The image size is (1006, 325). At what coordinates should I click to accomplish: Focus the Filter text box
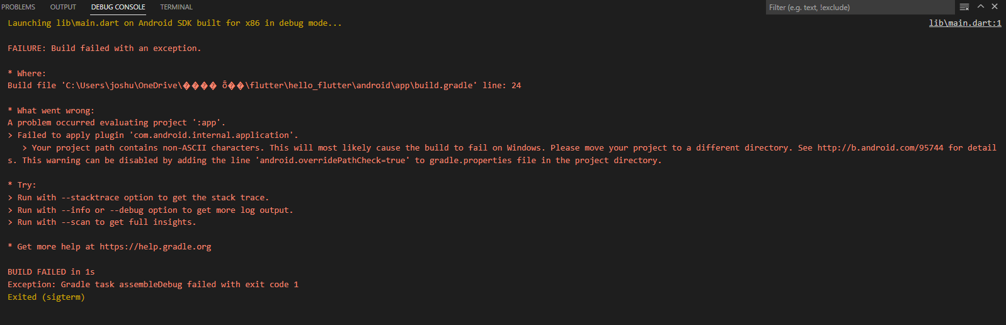[x=860, y=8]
